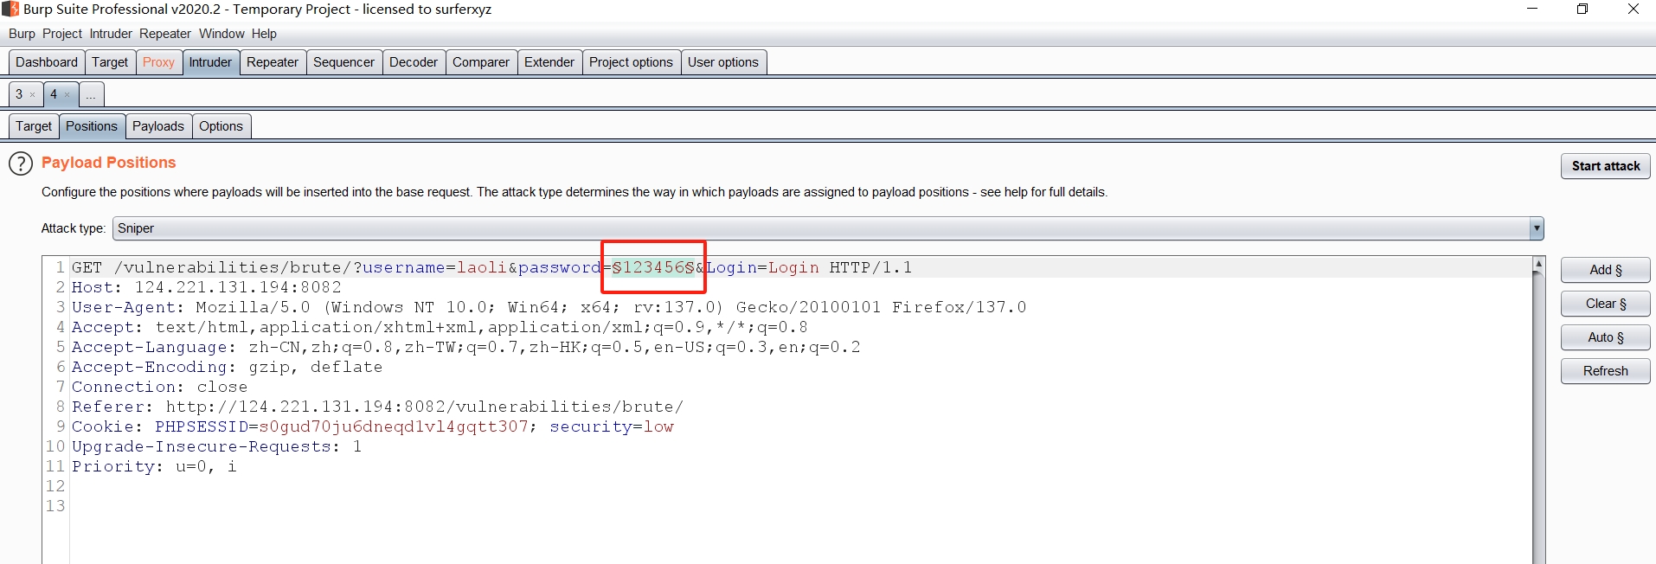Open the Intruder Options sub-tab
The image size is (1656, 564).
click(221, 126)
